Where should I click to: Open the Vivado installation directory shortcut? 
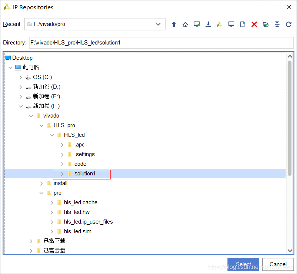click(219, 24)
